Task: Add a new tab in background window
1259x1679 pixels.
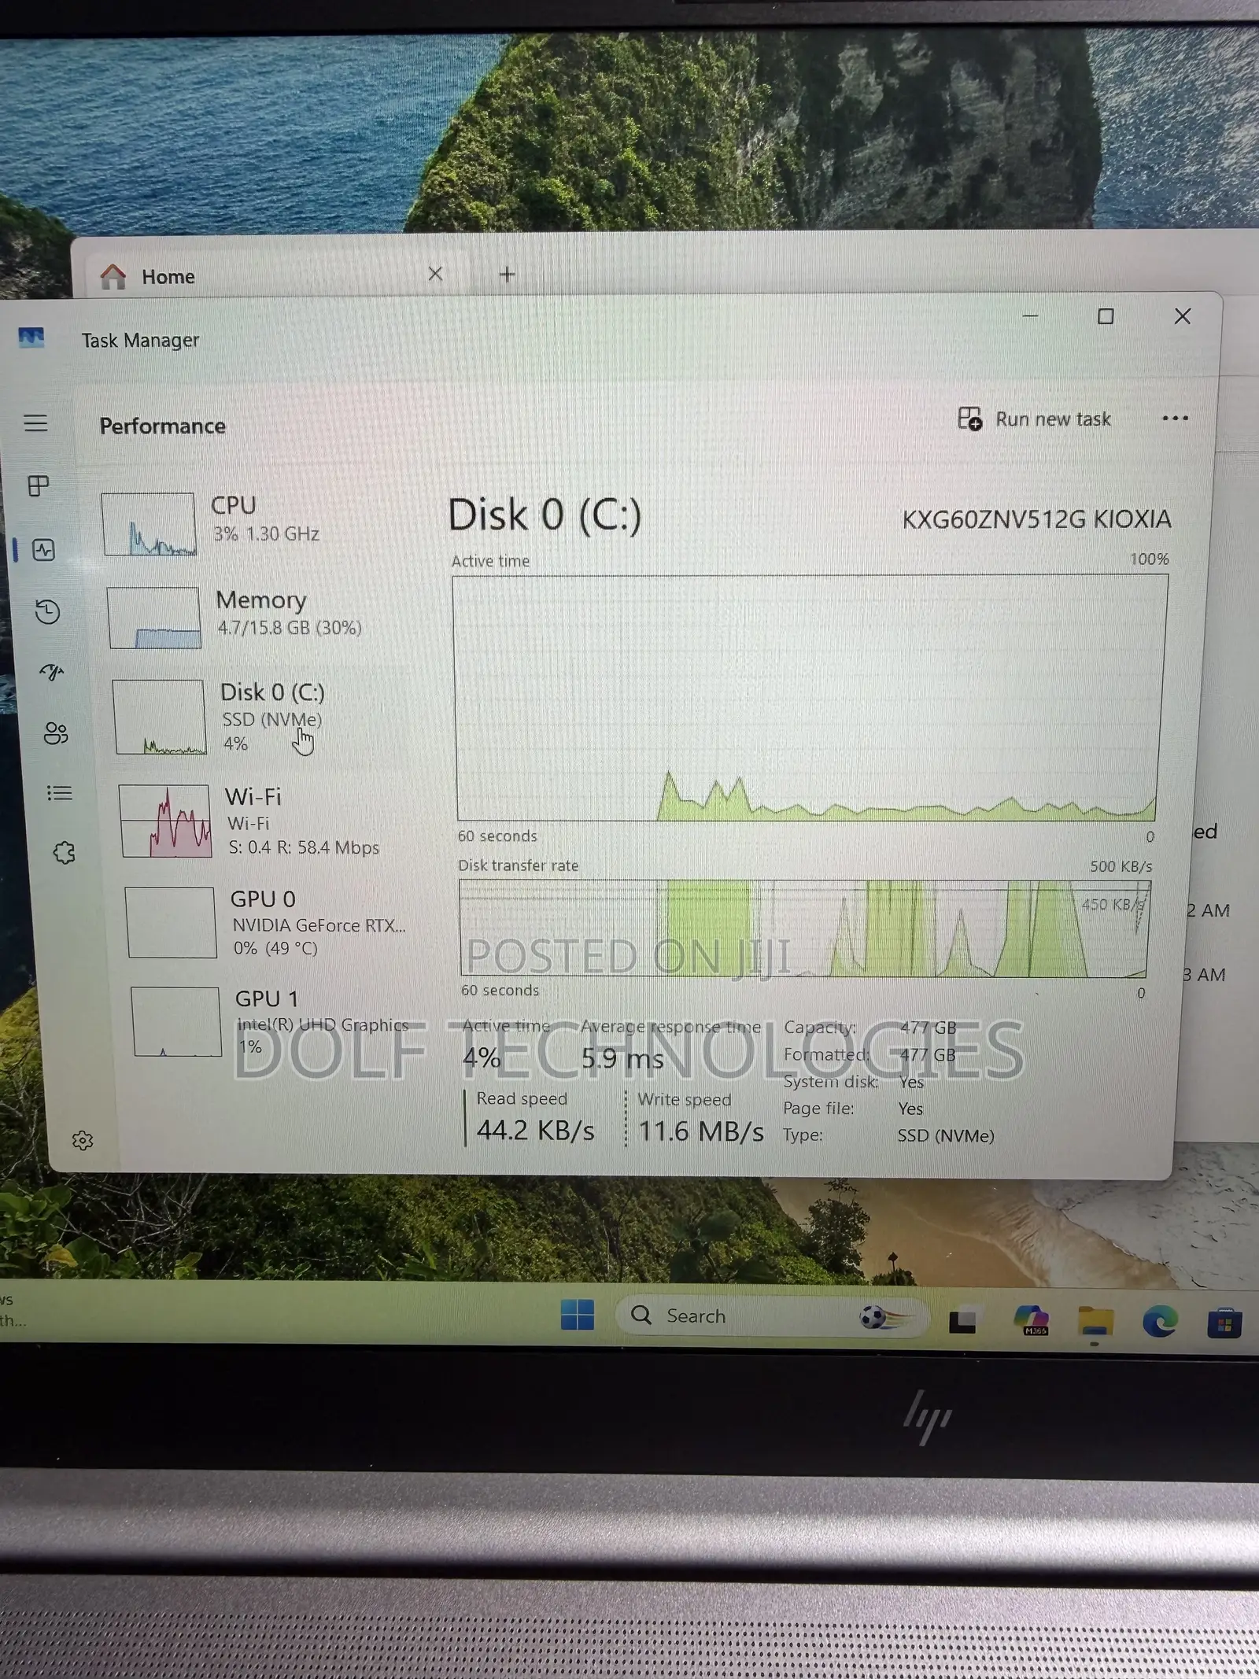Action: pos(508,274)
